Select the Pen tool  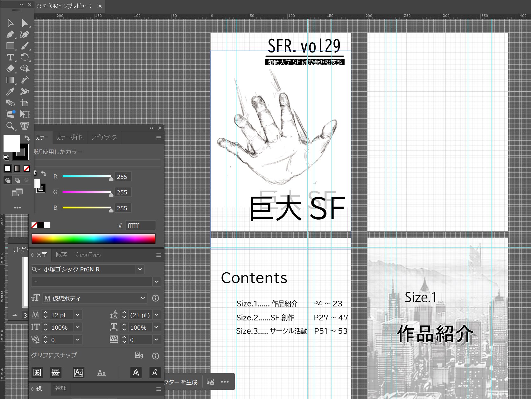pos(10,34)
